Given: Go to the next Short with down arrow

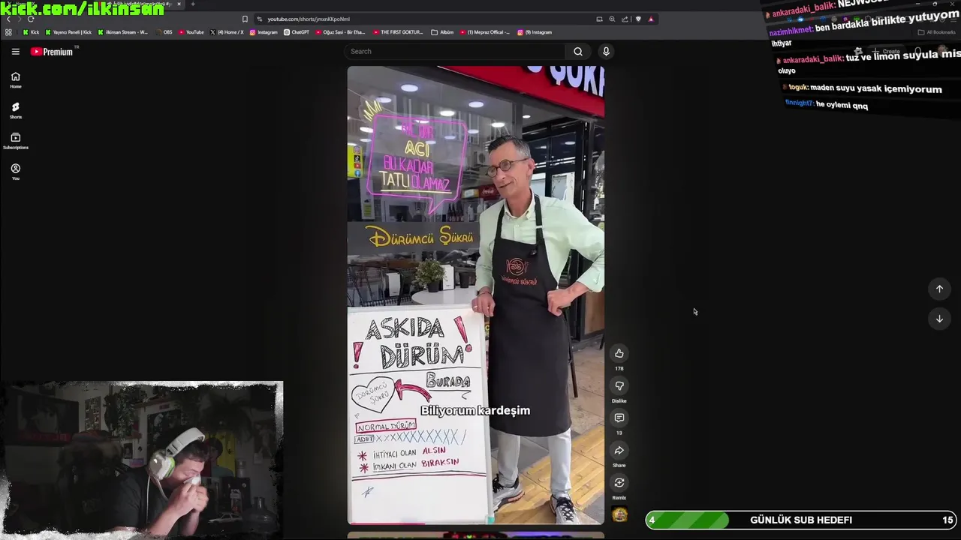Looking at the screenshot, I should pyautogui.click(x=939, y=319).
